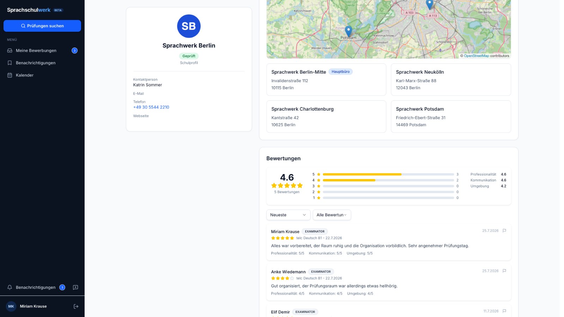Click the Geprüft verification badge
The image size is (564, 317).
coord(189,56)
